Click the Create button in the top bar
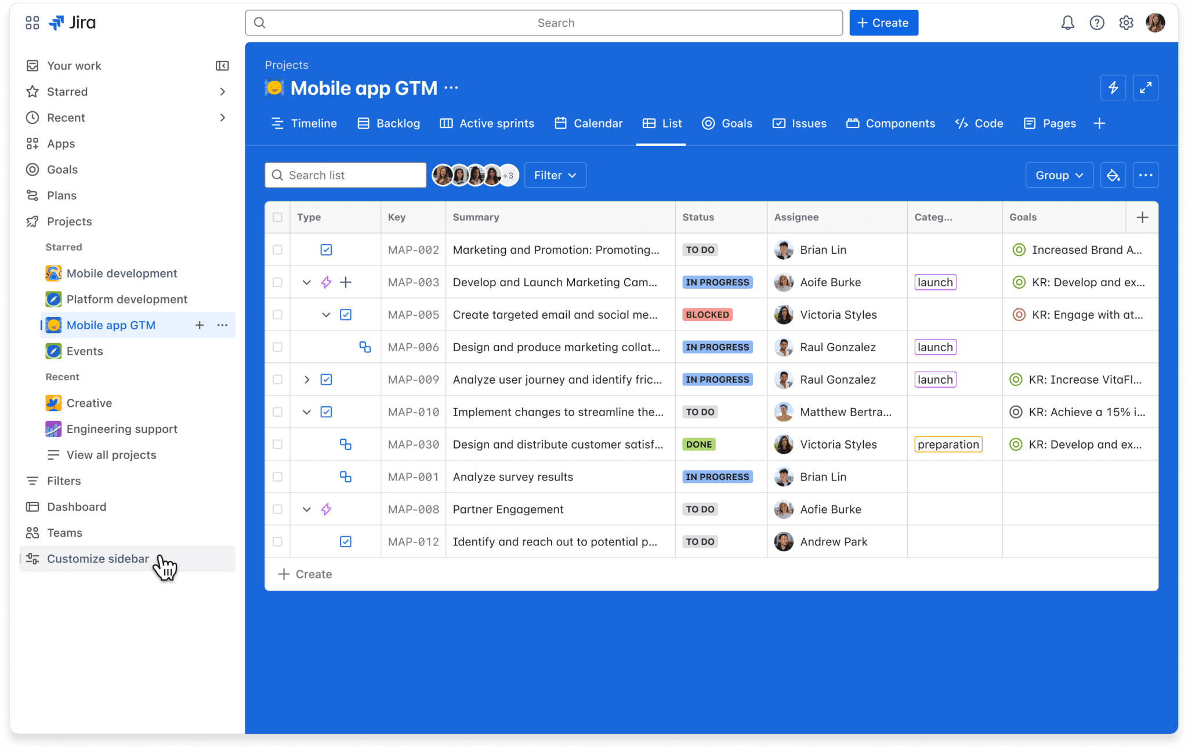Screen dimensions: 1188x750 pyautogui.click(x=883, y=23)
